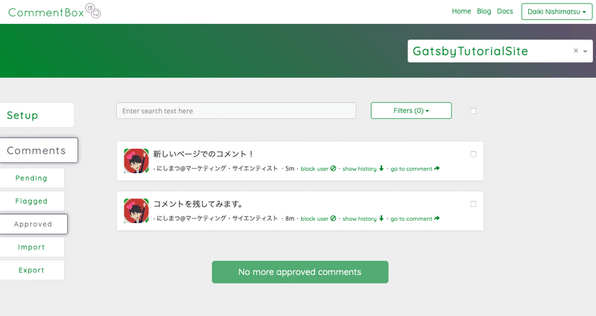Open the Import page
Viewport: 596px width, 316px height.
point(32,248)
